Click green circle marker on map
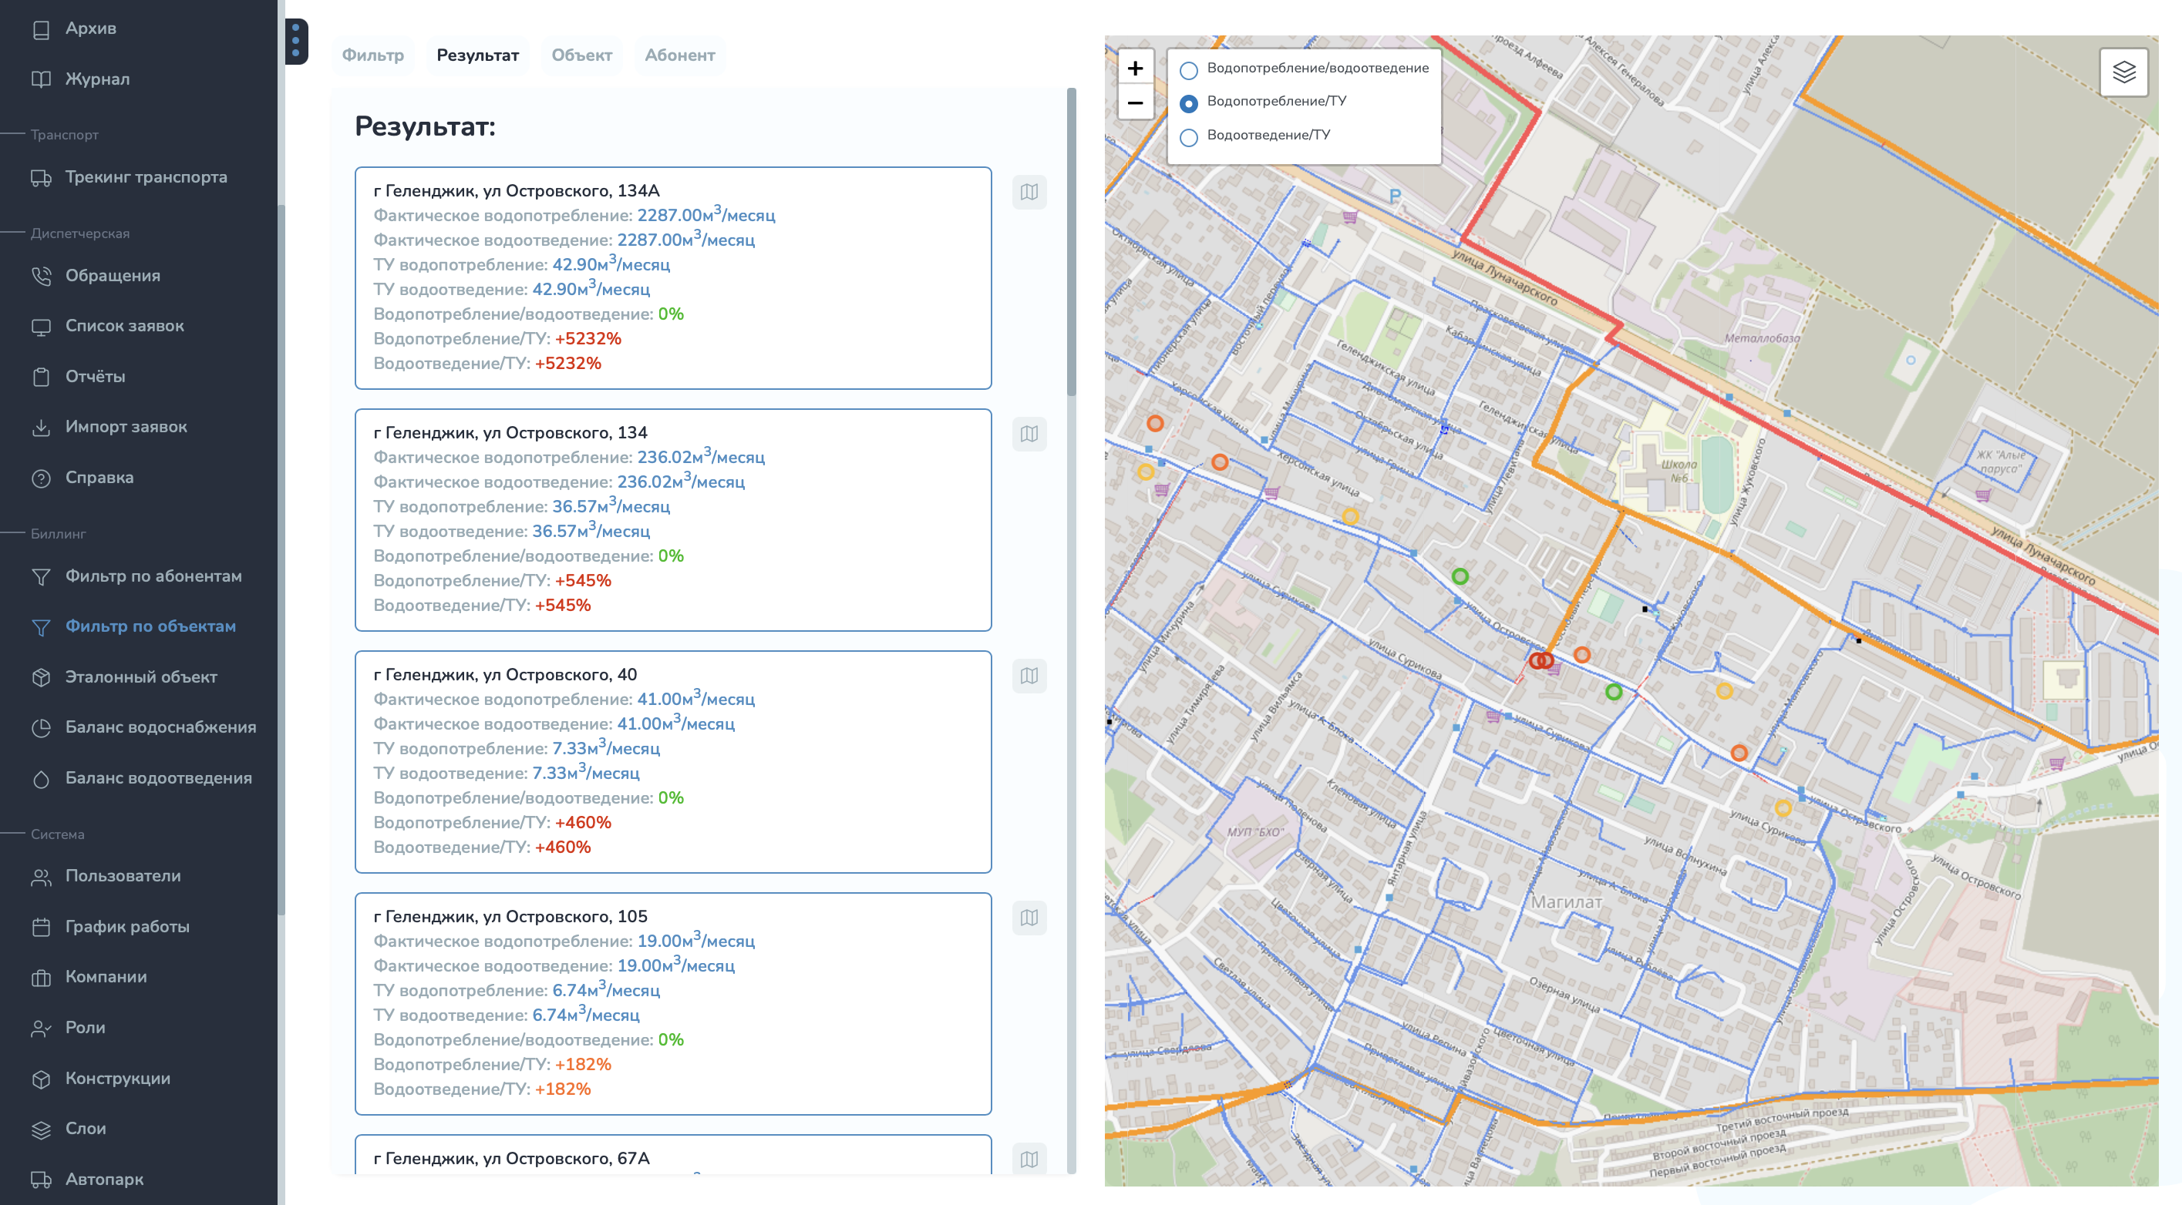 click(x=1460, y=576)
